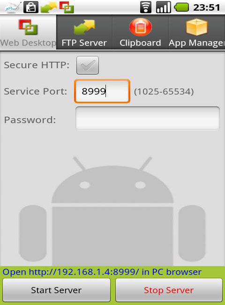Image resolution: width=225 pixels, height=305 pixels.
Task: Focus the empty Password field
Action: point(148,118)
